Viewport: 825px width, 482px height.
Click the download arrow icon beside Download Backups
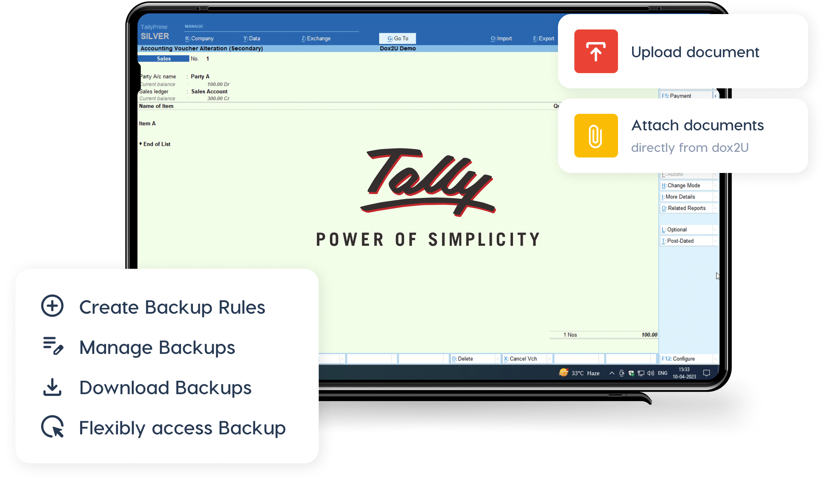(x=52, y=387)
